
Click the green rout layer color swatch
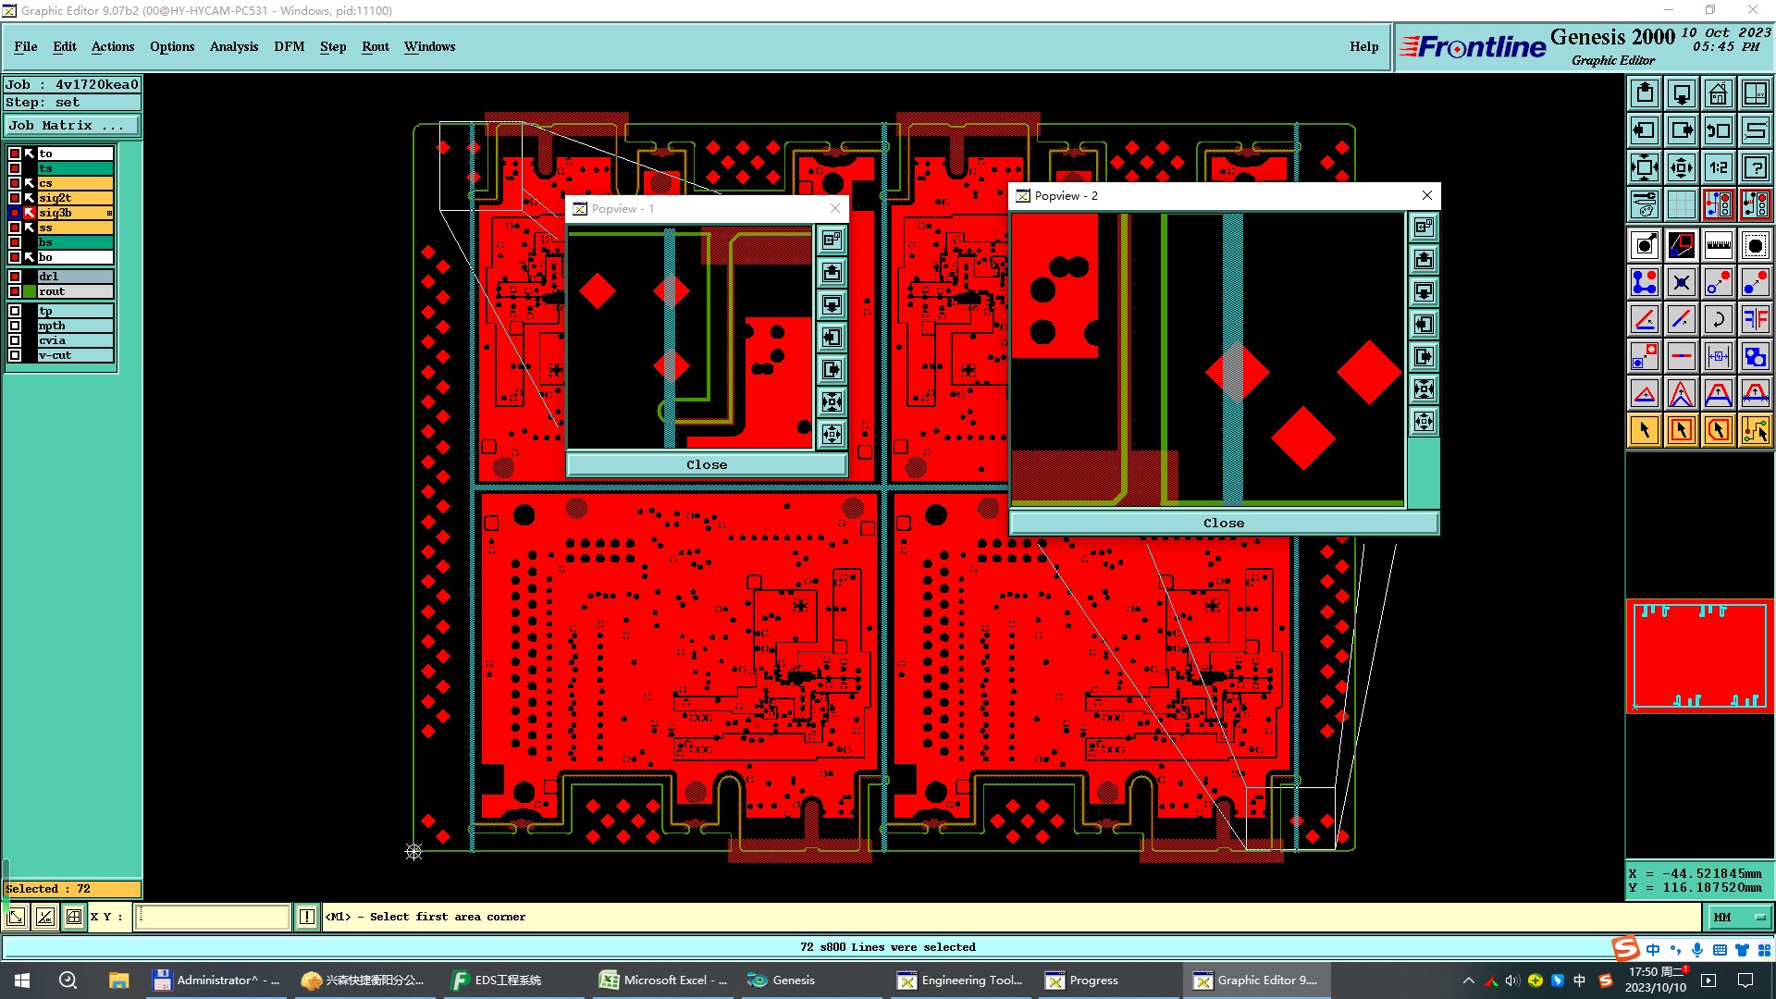click(30, 291)
